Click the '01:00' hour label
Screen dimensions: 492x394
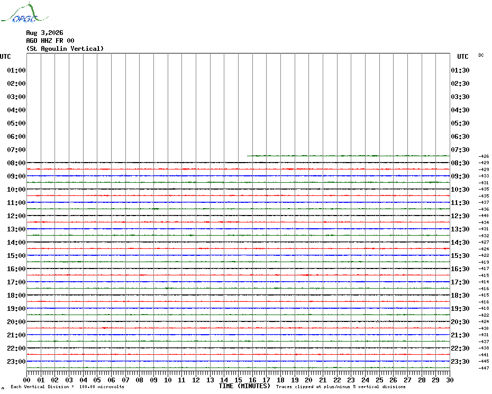(x=16, y=70)
